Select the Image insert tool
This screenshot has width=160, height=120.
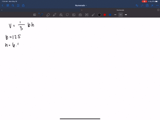pyautogui.click(x=74, y=15)
